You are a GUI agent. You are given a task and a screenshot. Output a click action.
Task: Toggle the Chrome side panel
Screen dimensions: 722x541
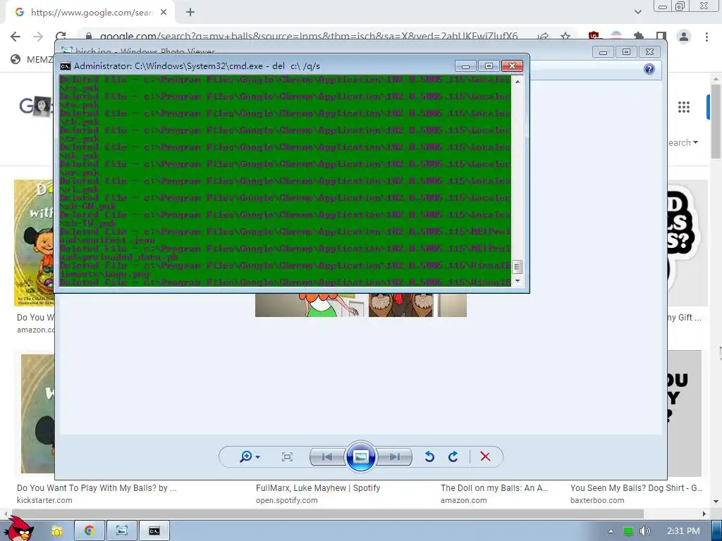661,37
